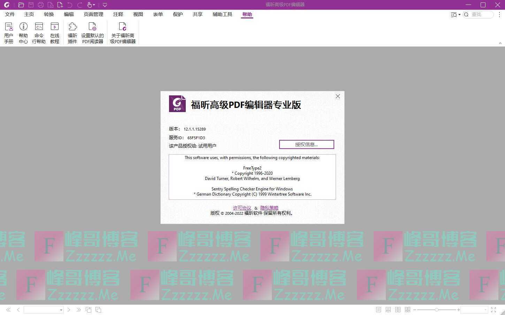Open the 隐私策略 privacy policy link
The image size is (505, 315).
point(269,208)
